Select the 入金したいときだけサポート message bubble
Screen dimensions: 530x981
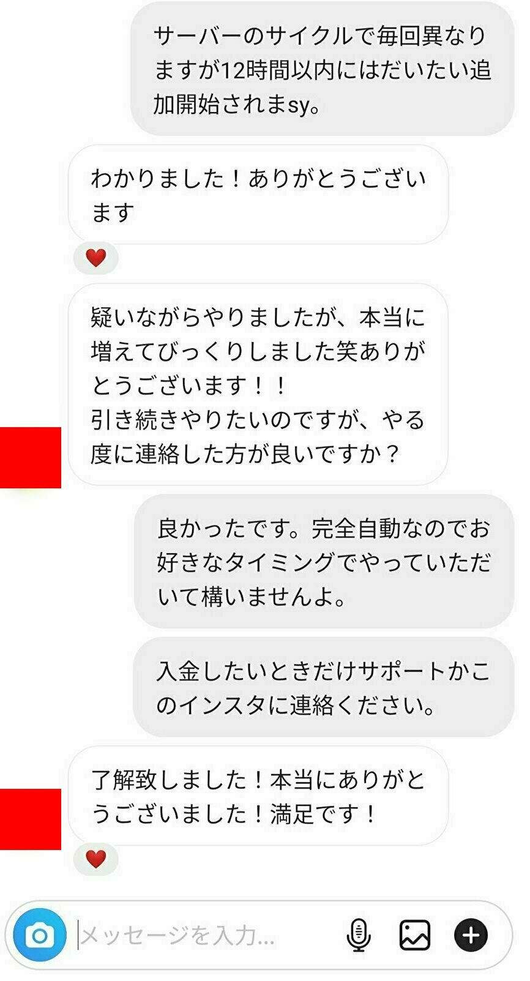click(x=324, y=687)
